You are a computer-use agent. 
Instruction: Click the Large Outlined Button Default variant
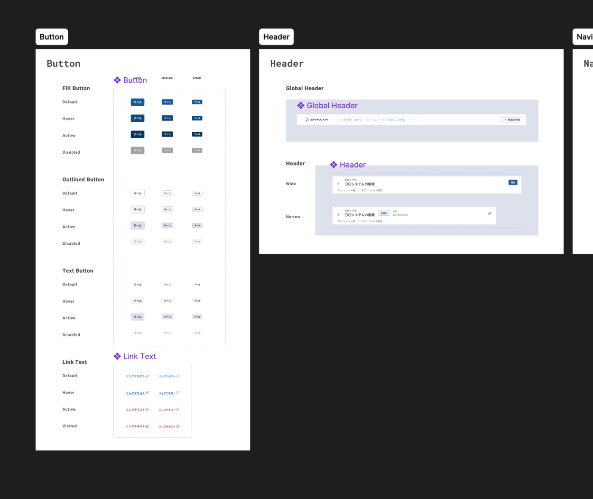[x=138, y=194]
